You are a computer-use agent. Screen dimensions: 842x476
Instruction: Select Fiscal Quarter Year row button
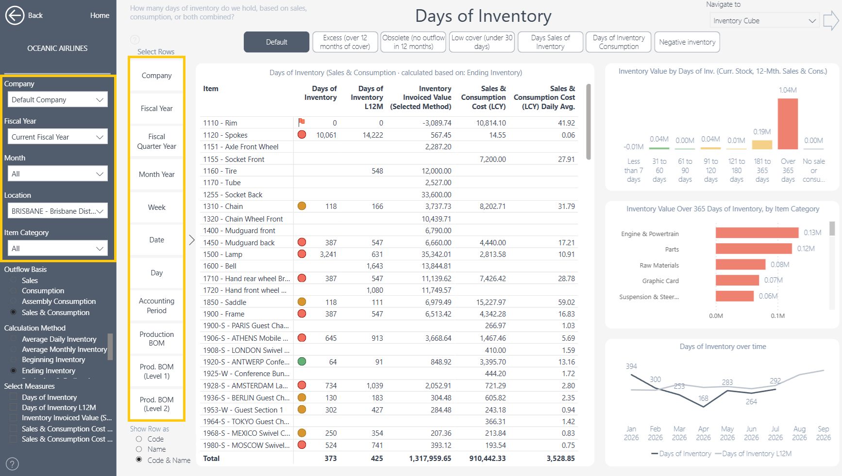pos(156,142)
